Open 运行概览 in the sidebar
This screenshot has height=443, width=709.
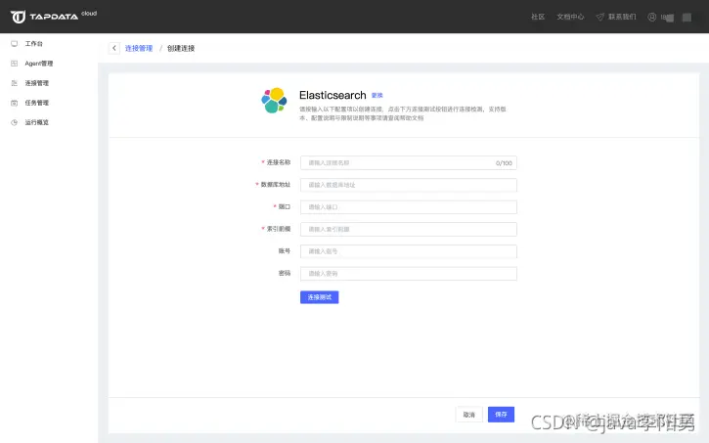point(36,122)
